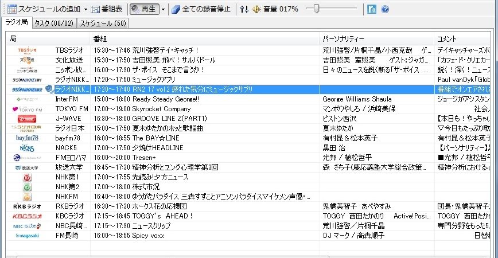Image resolution: width=498 pixels, height=258 pixels.
Task: Click the スケジュールの追加 calendar icon
Action: click(11, 9)
